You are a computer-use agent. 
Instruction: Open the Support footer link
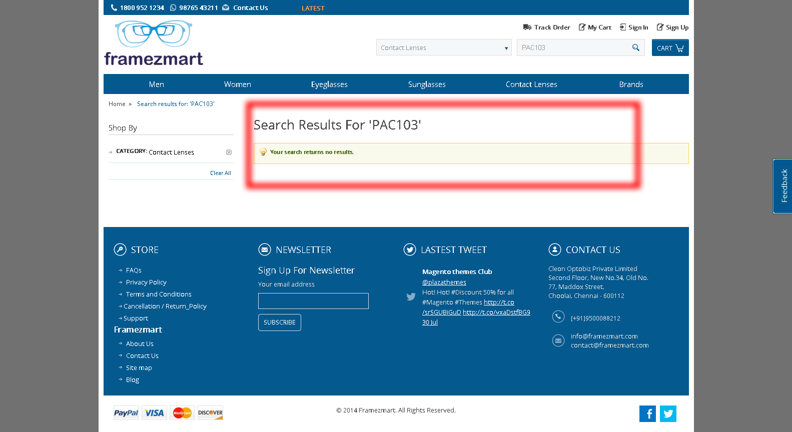tap(136, 318)
